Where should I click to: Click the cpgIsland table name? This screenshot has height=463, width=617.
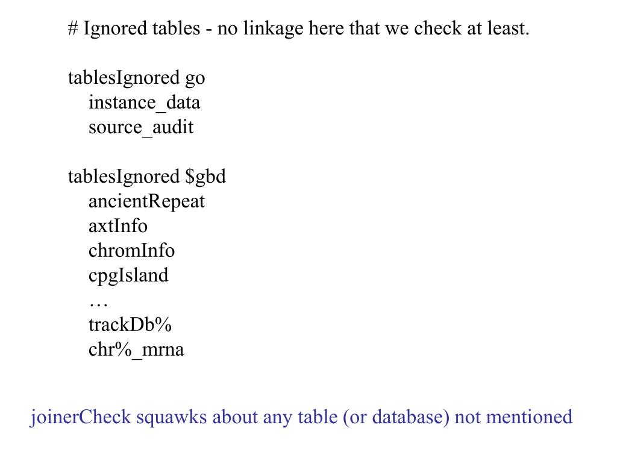128,276
